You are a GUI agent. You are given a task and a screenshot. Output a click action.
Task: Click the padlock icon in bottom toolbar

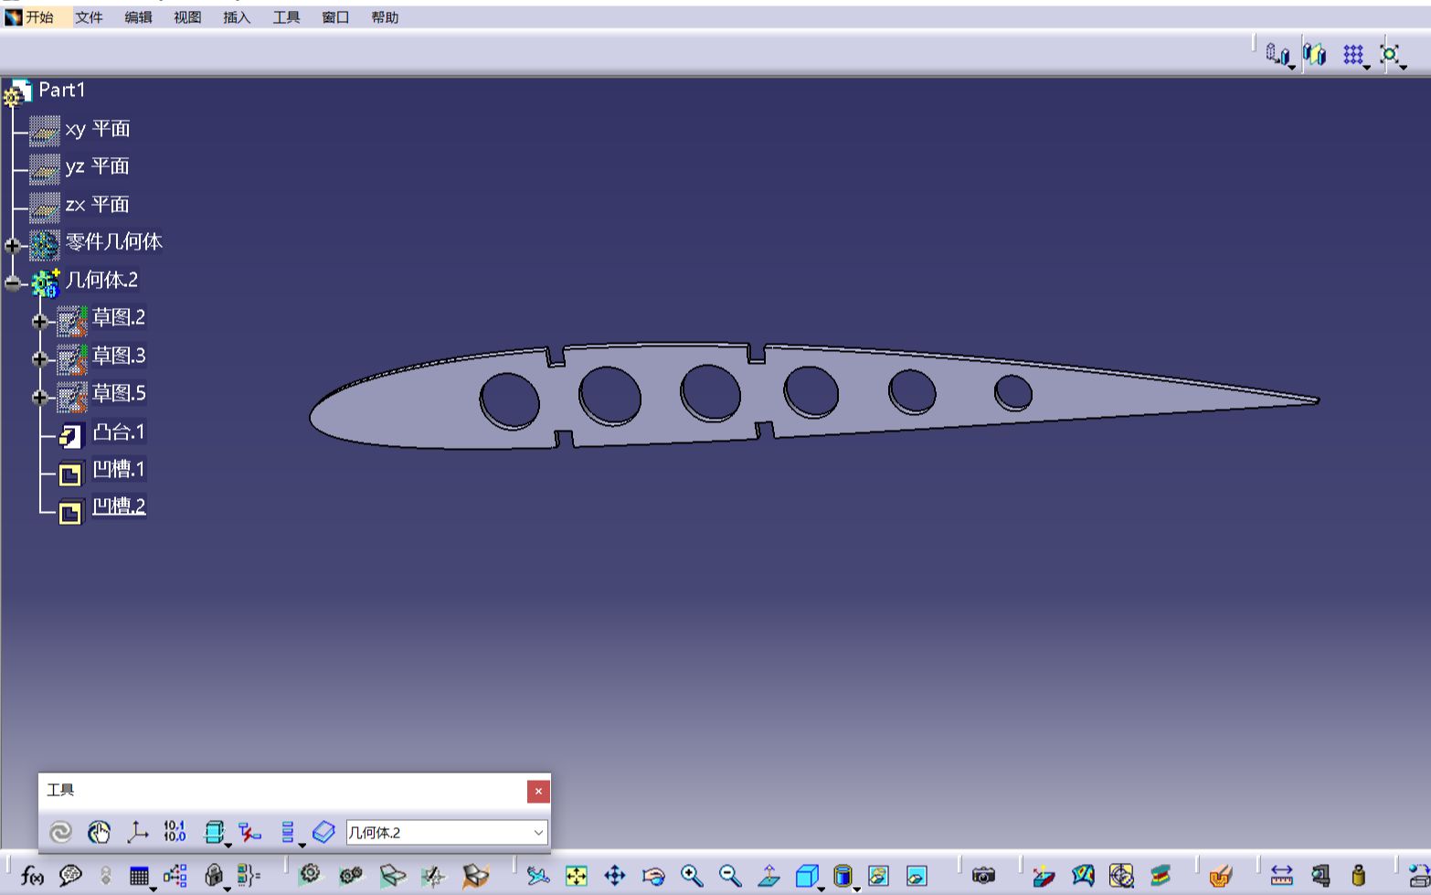tap(214, 876)
